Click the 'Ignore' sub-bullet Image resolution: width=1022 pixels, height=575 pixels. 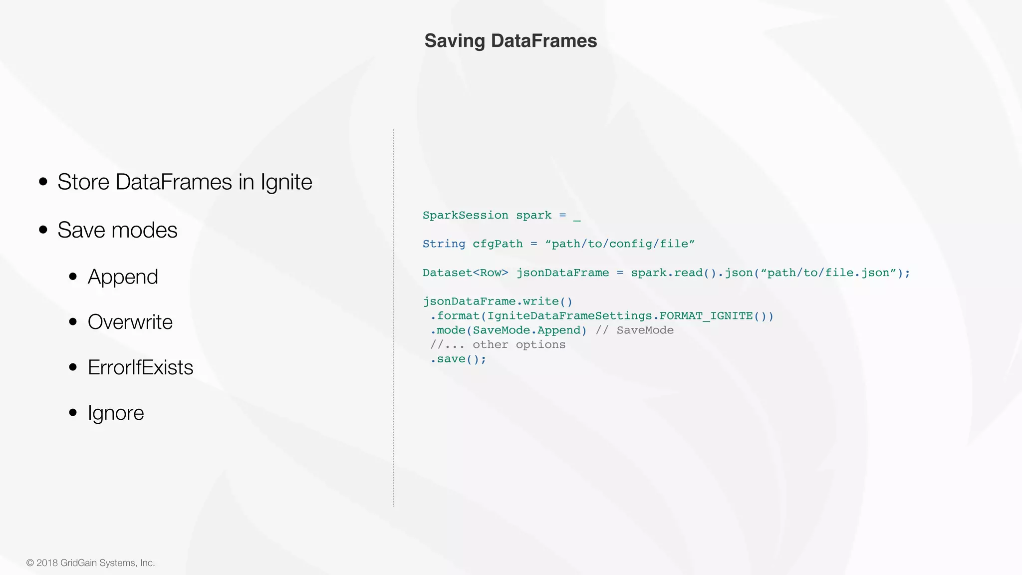coord(116,413)
